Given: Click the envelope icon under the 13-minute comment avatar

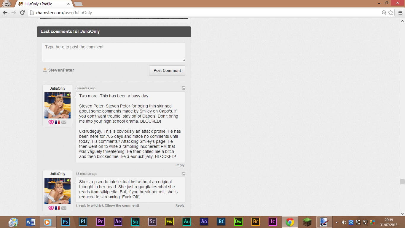Looking at the screenshot, I should [64, 208].
